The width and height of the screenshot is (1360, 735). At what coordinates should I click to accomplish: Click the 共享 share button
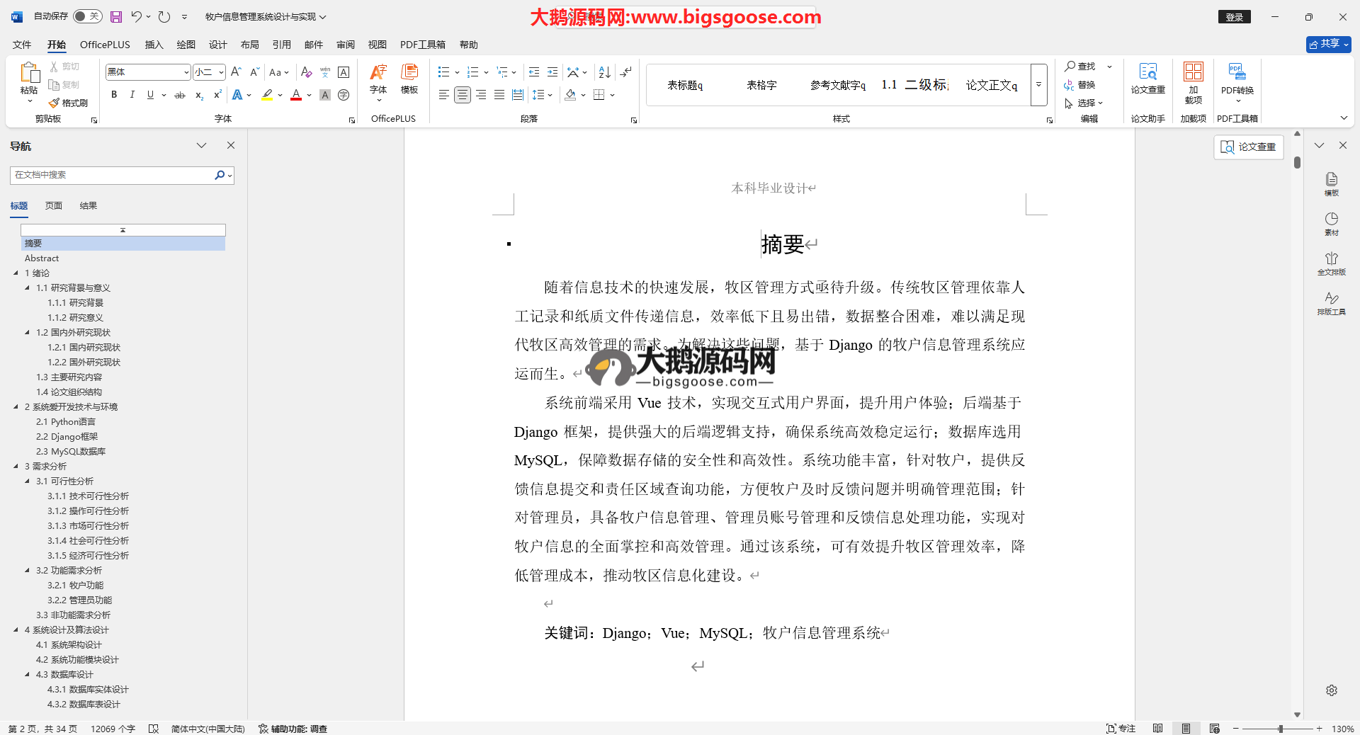tap(1328, 44)
